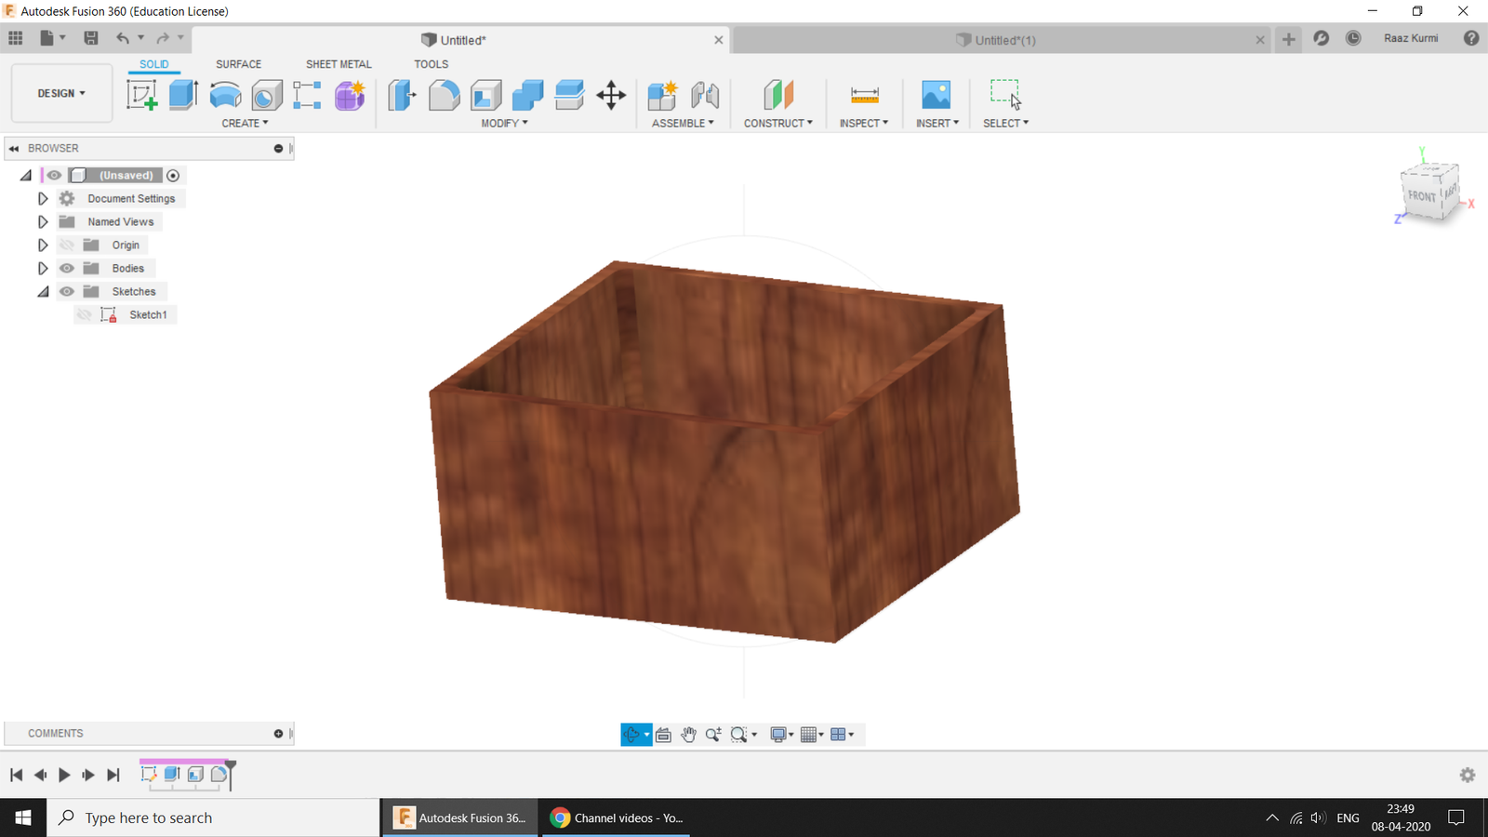Screen dimensions: 1488x837
Task: Select the Measure tool
Action: 864,95
